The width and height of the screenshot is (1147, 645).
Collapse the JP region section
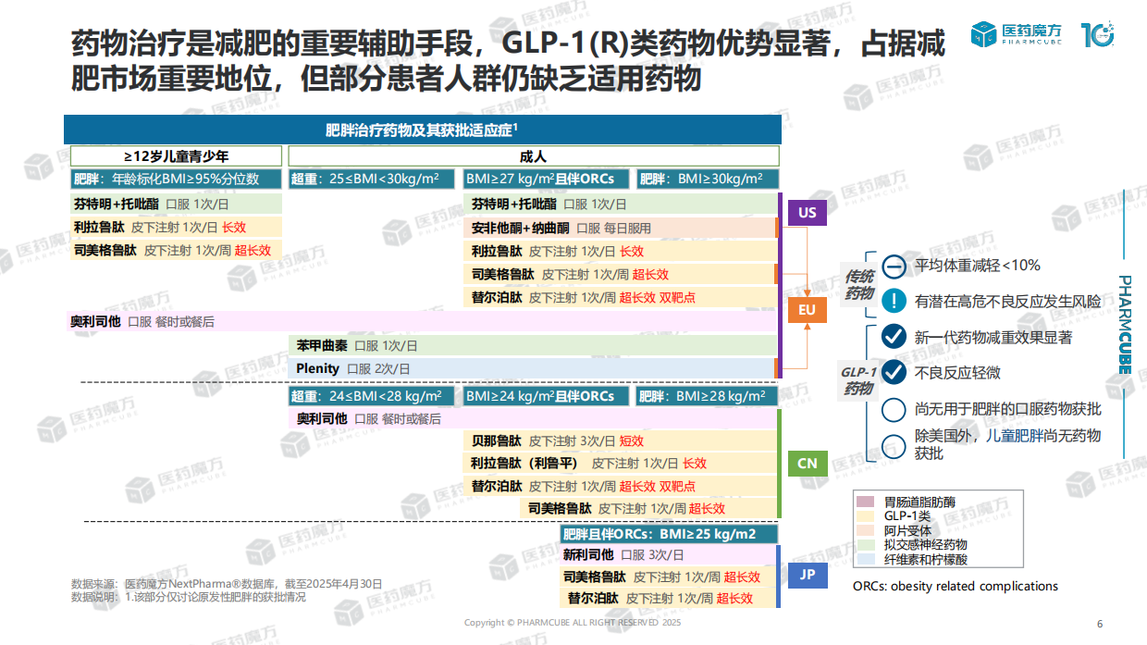(x=806, y=575)
